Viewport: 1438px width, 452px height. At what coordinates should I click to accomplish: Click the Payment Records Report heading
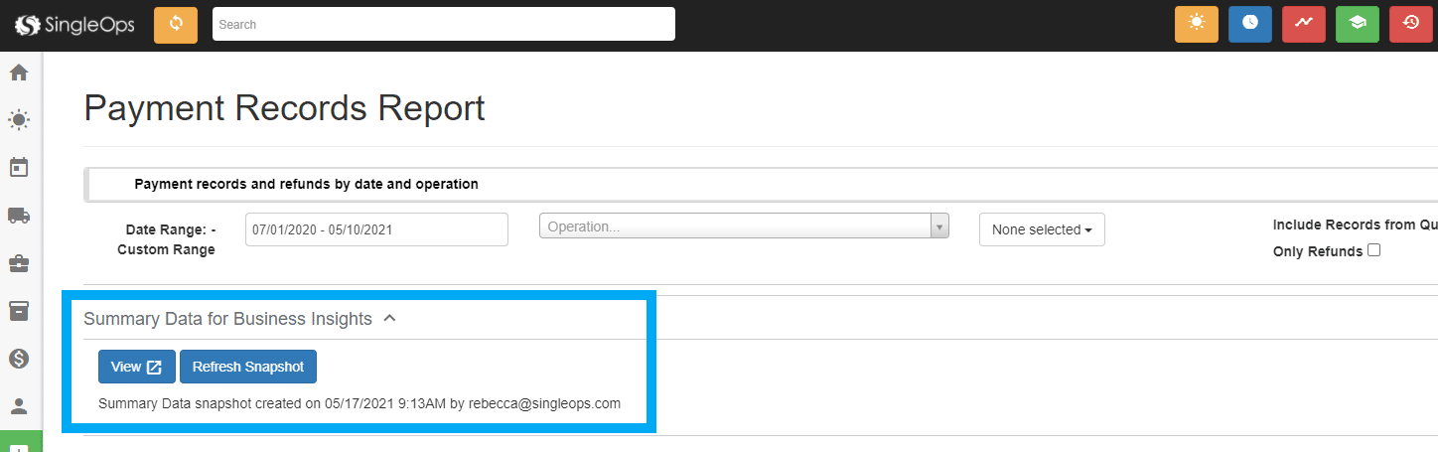[x=285, y=107]
